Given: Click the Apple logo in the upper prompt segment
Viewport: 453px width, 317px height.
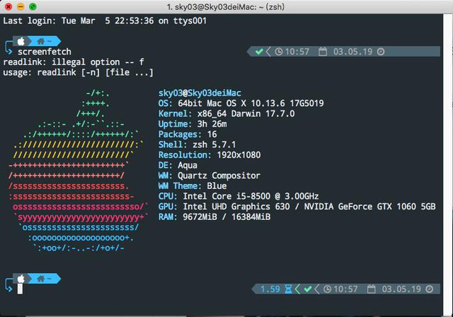Looking at the screenshot, I should [x=21, y=41].
